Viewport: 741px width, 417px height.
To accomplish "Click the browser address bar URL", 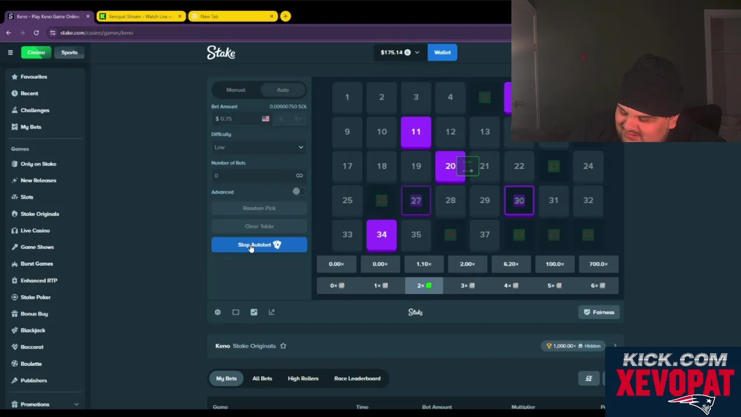I will tap(97, 33).
